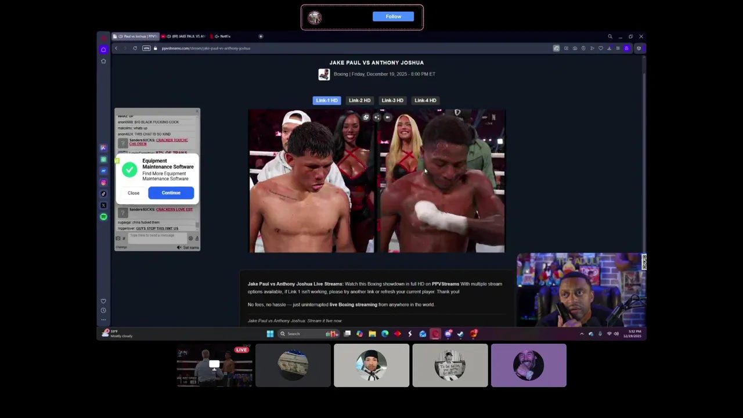Open the bookmarks star sidebar icon
This screenshot has height=418, width=743.
[x=103, y=61]
